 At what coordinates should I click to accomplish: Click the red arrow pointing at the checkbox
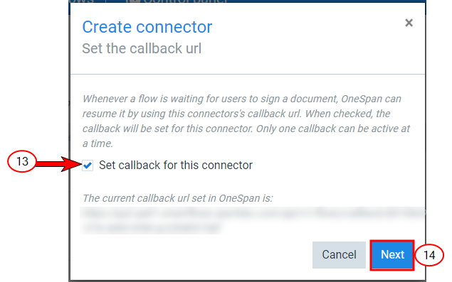[x=59, y=164]
